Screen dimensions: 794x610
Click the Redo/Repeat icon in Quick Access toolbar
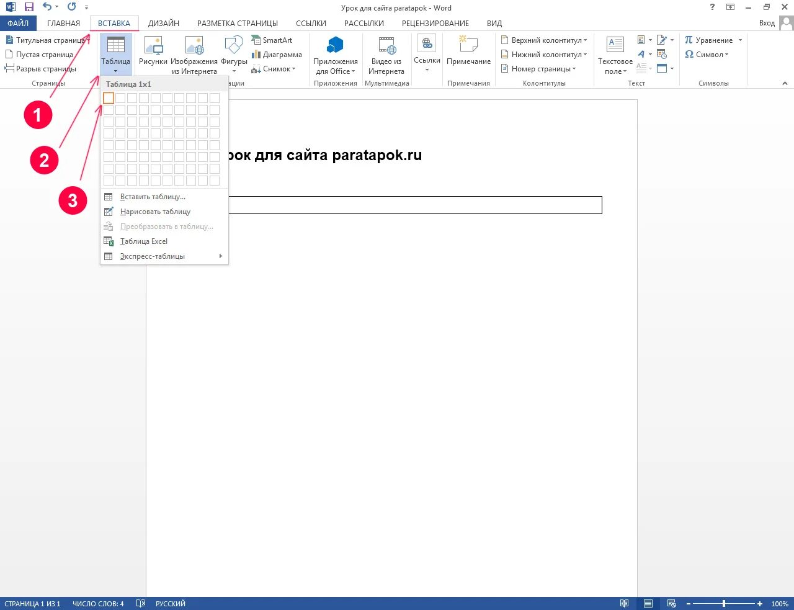pos(71,7)
